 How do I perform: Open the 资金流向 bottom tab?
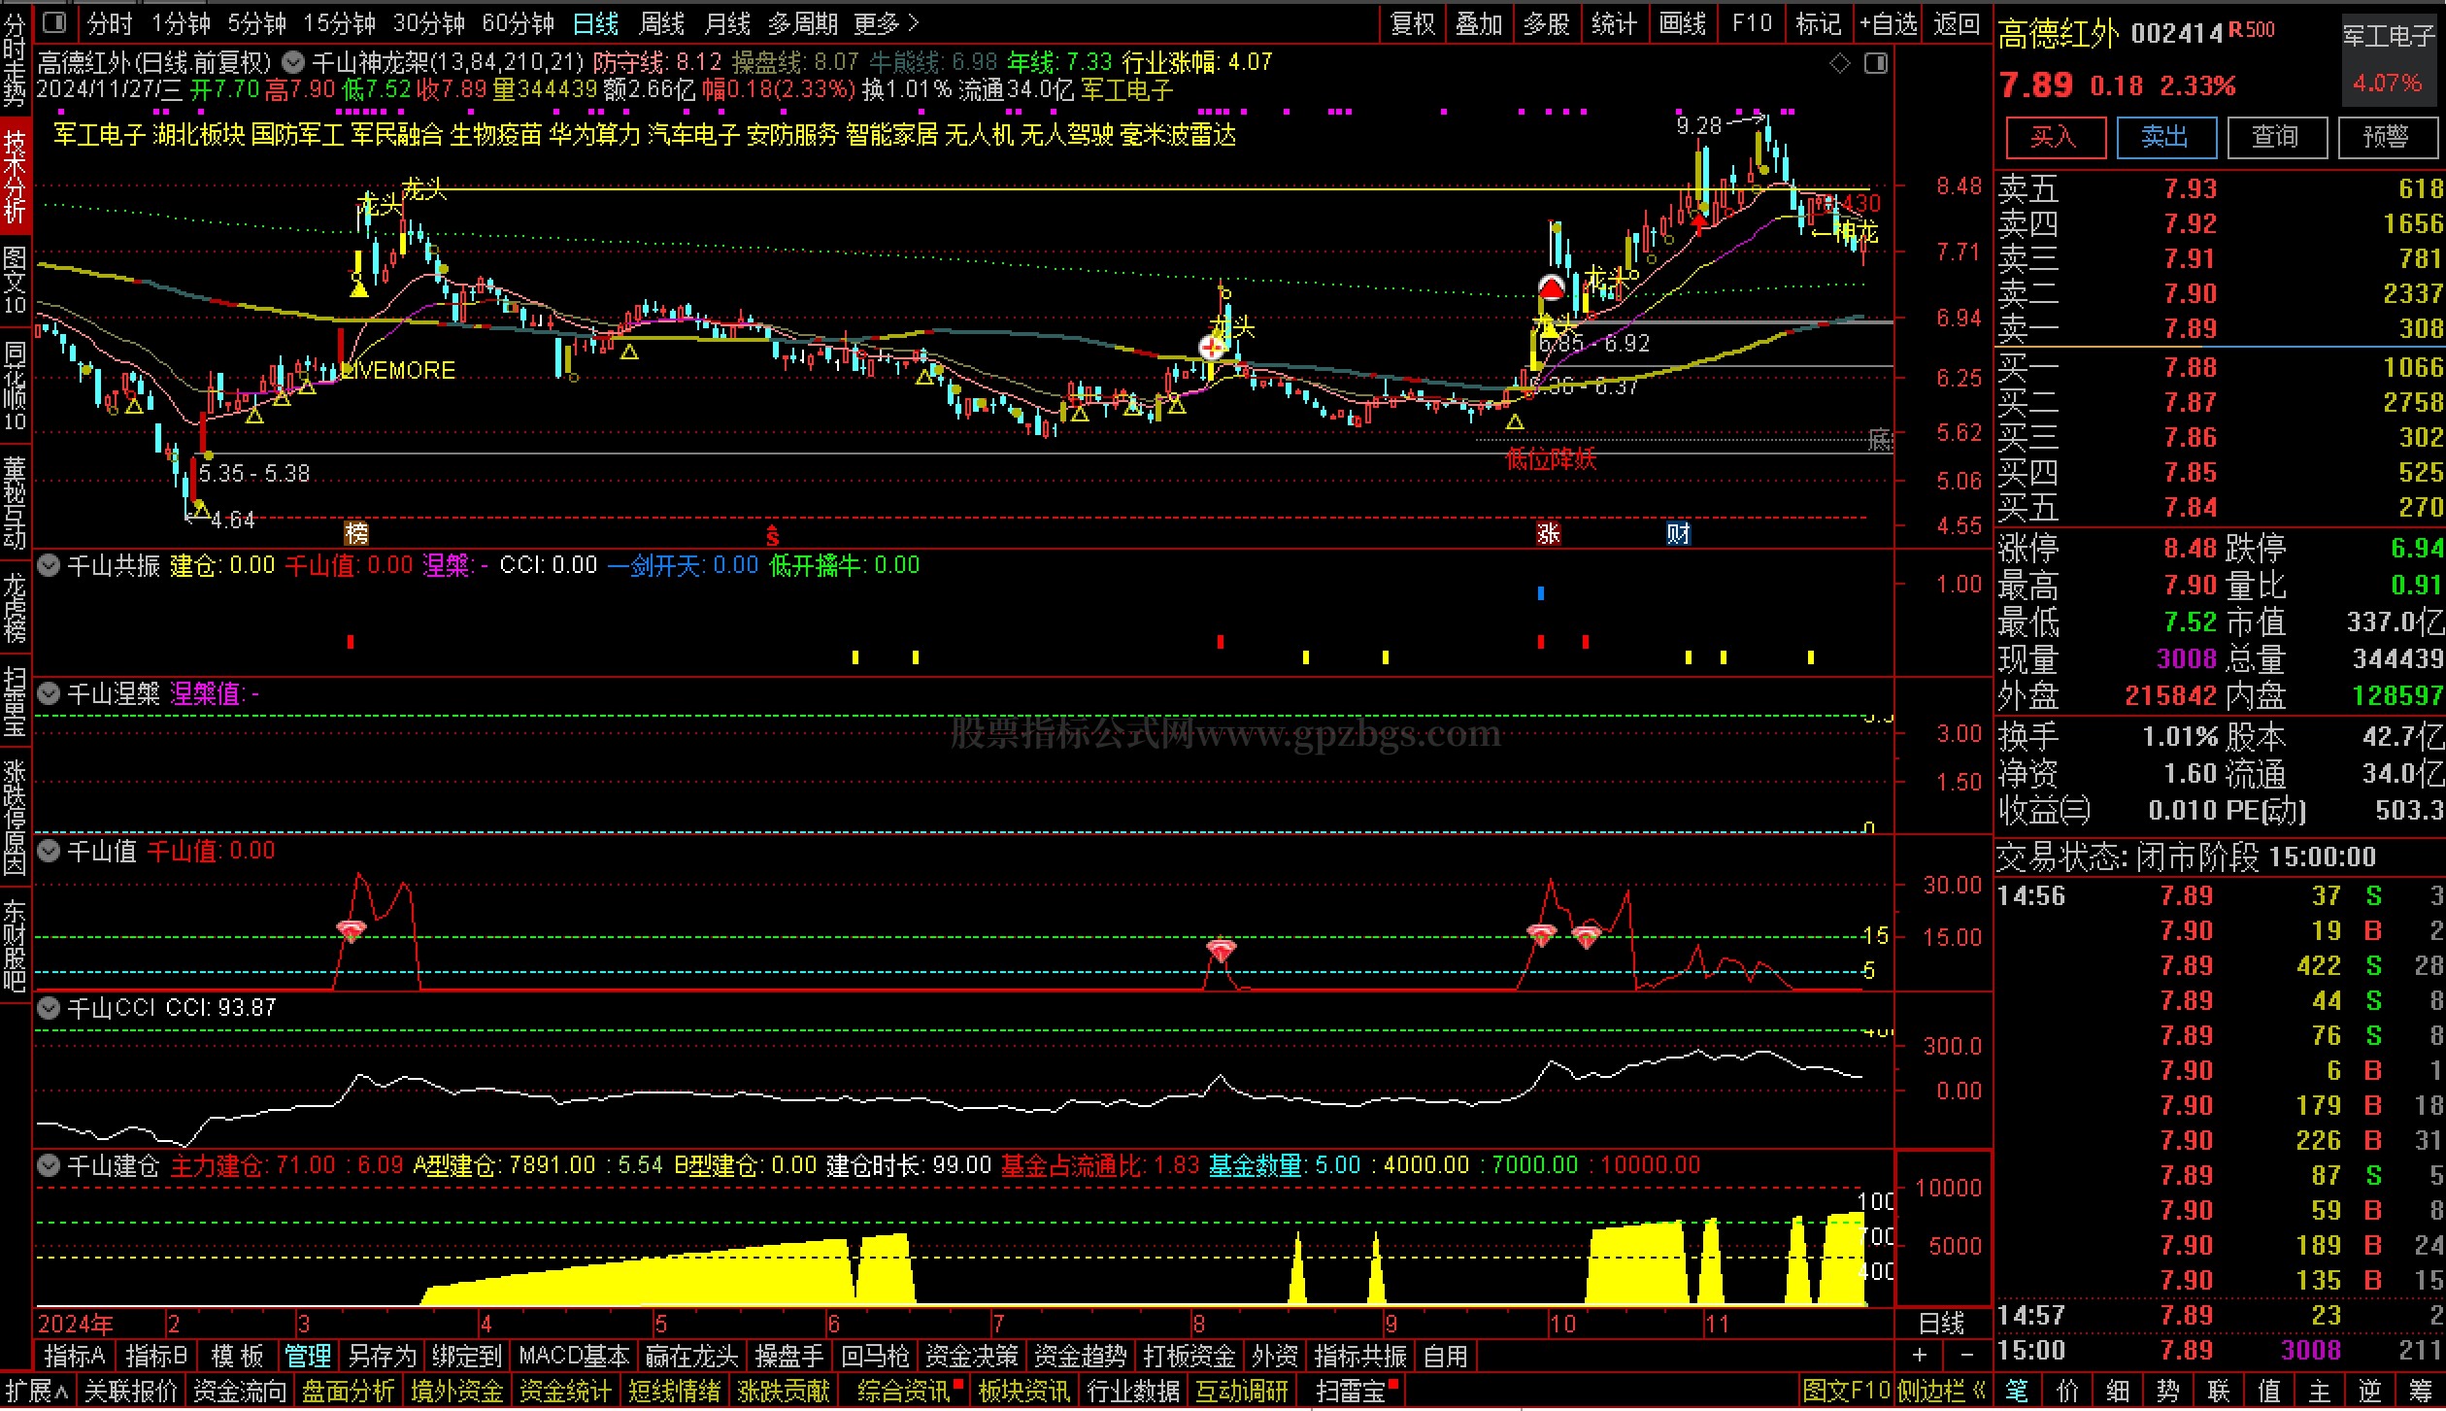coord(240,1392)
